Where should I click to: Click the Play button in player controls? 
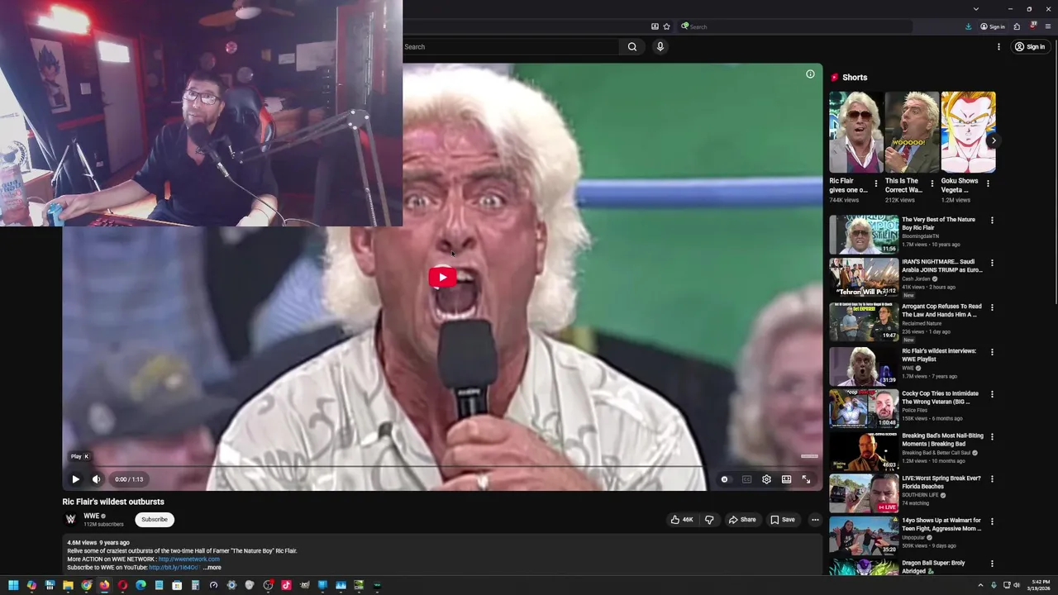click(75, 479)
